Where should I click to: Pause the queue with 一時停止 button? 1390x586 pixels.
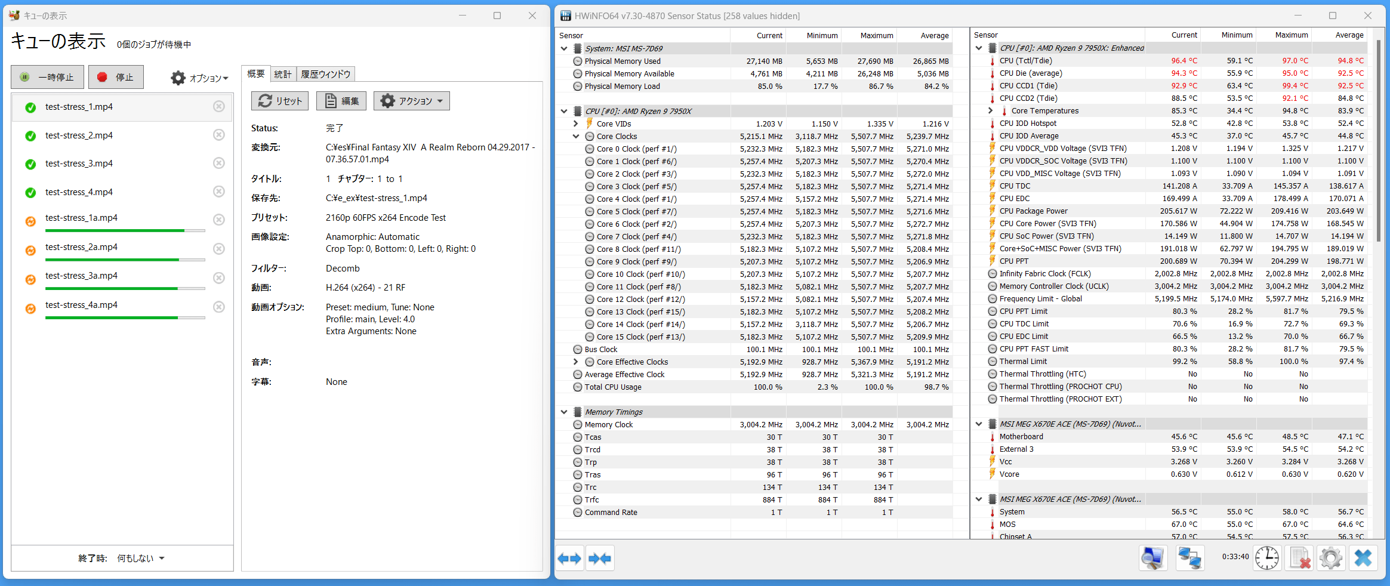[48, 77]
